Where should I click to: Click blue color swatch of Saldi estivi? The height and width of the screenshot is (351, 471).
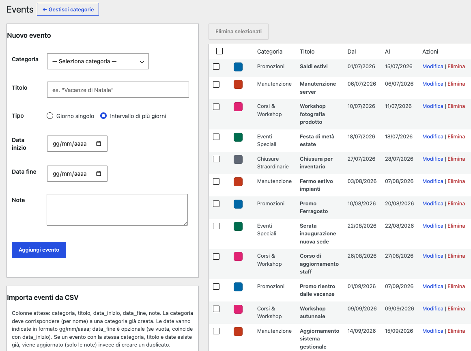pyautogui.click(x=238, y=67)
